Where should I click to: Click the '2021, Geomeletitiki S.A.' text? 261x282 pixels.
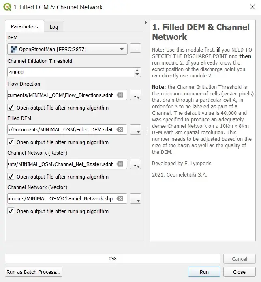click(180, 174)
